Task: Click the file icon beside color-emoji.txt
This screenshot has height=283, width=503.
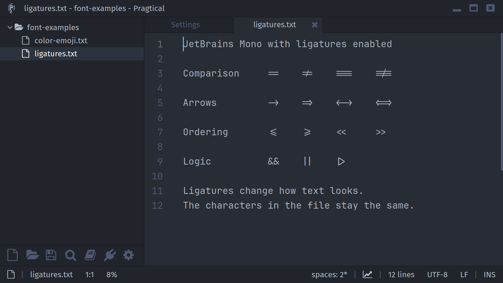Action: pos(26,40)
